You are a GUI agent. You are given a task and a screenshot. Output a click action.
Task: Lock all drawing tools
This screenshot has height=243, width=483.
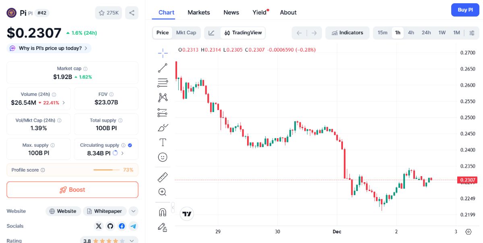163,227
